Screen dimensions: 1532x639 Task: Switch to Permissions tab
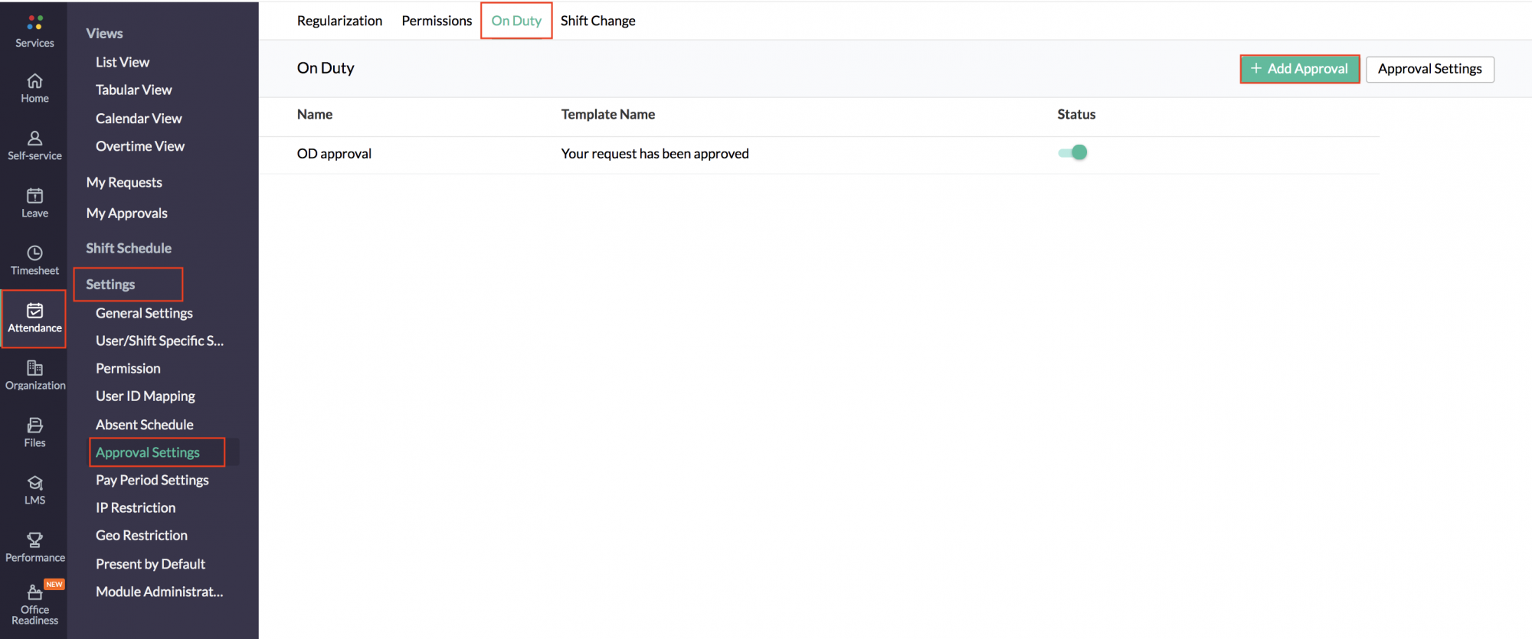[x=437, y=21]
